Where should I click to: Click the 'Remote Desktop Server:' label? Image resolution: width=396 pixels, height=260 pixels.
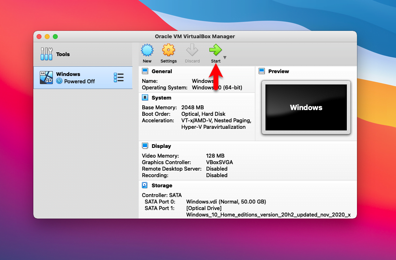pos(172,169)
